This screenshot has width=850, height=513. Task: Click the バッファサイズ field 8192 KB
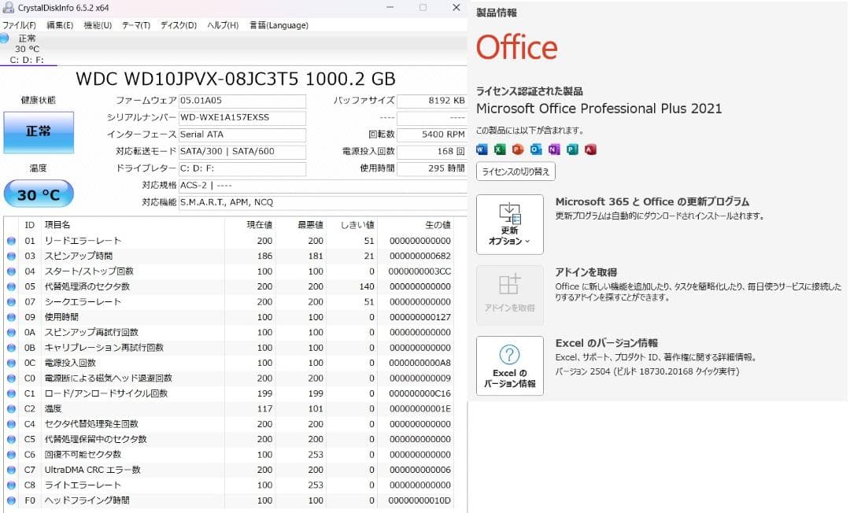431,101
